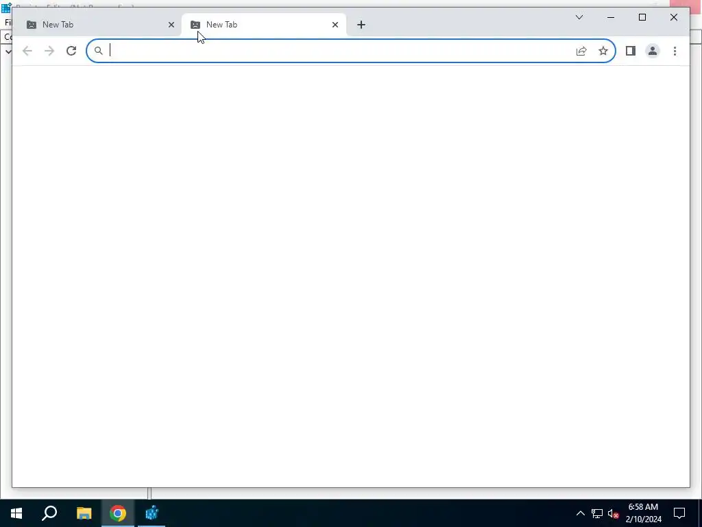
Task: Reload the page with the refresh icon
Action: pyautogui.click(x=71, y=51)
